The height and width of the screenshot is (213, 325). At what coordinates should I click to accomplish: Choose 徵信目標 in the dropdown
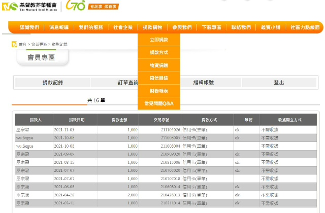[x=158, y=78]
